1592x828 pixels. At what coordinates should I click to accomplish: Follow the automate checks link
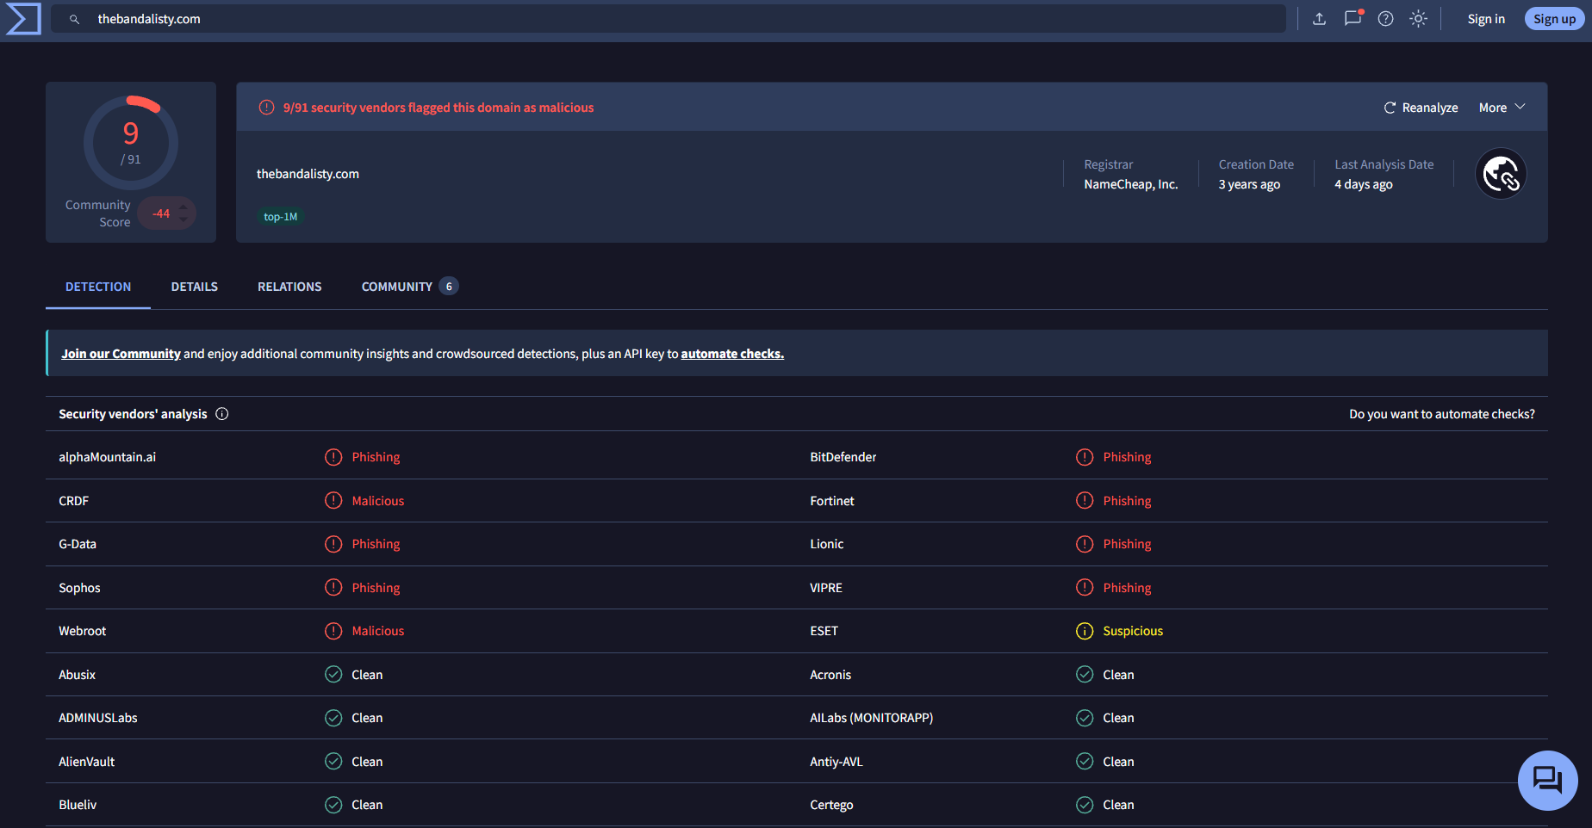click(732, 354)
